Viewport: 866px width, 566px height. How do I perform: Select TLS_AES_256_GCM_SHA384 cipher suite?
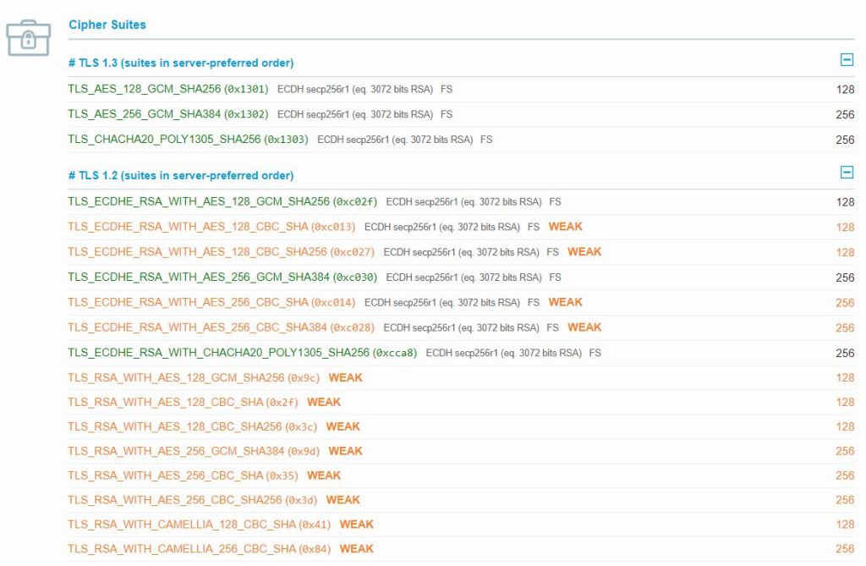(167, 114)
